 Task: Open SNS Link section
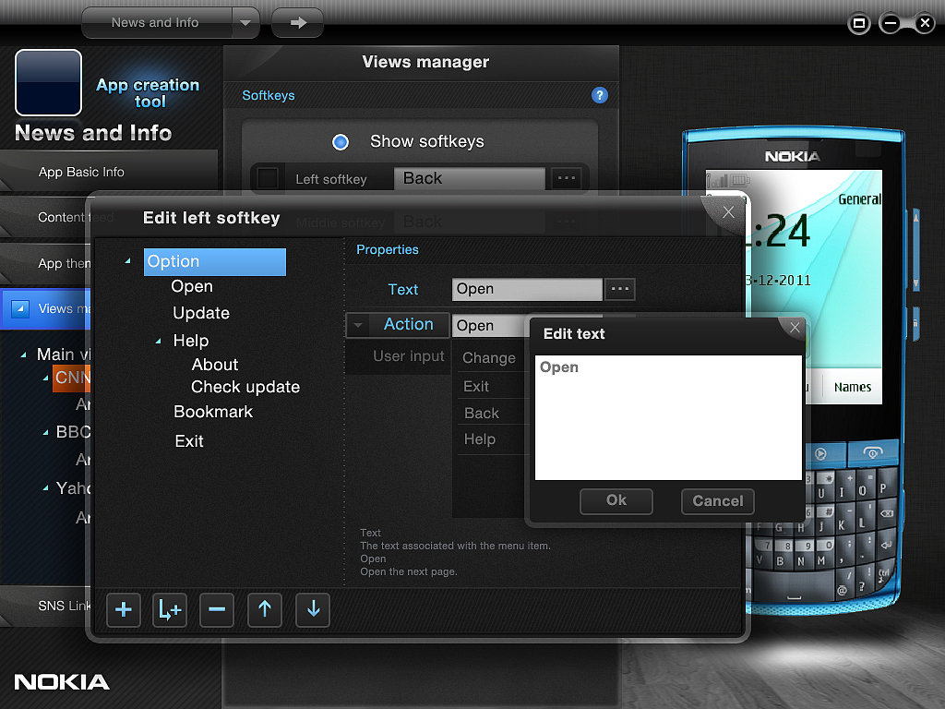(47, 606)
